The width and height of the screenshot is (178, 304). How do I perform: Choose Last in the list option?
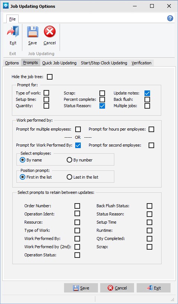click(69, 177)
